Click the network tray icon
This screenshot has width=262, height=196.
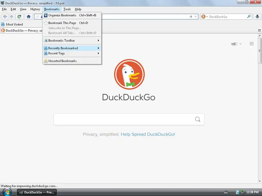[237, 192]
